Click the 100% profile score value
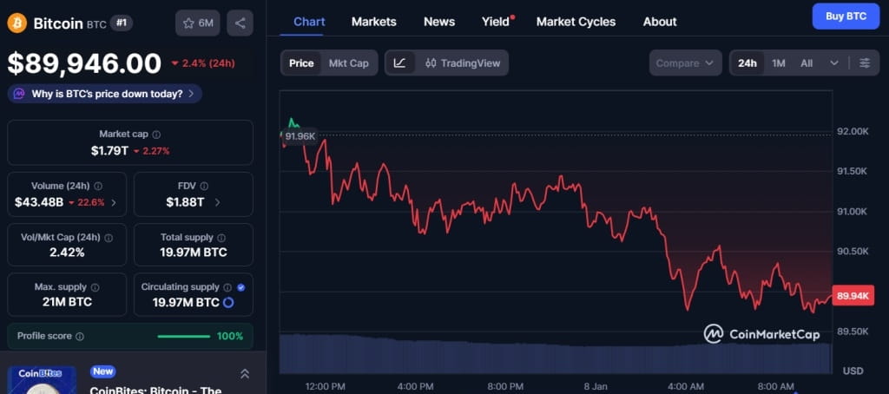The width and height of the screenshot is (889, 394). coord(230,336)
